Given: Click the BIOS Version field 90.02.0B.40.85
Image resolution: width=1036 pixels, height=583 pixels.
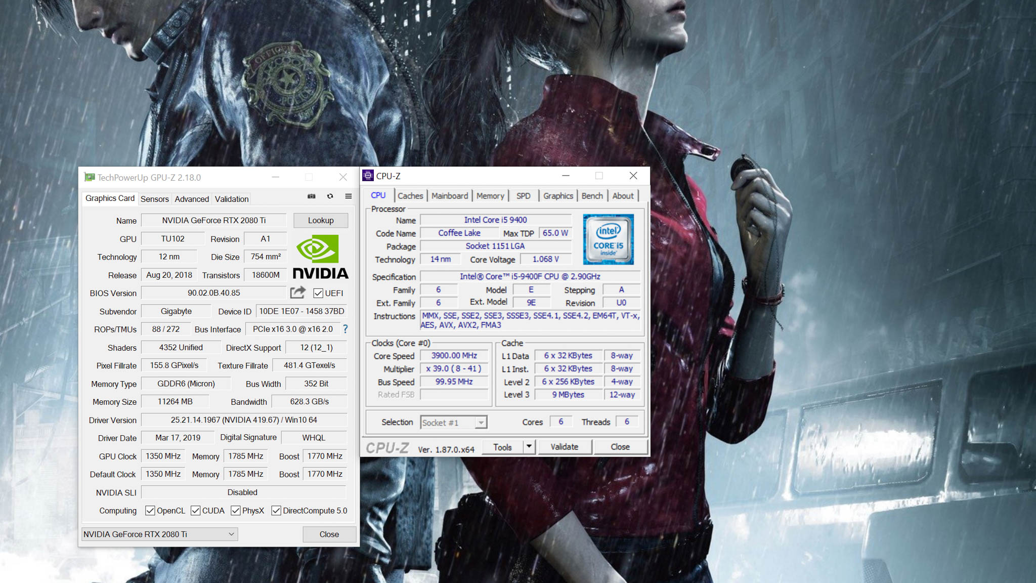Looking at the screenshot, I should click(213, 293).
